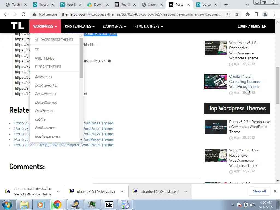
Task: Open Creote v1.5.2 Consulting Business theme link
Action: tap(245, 81)
